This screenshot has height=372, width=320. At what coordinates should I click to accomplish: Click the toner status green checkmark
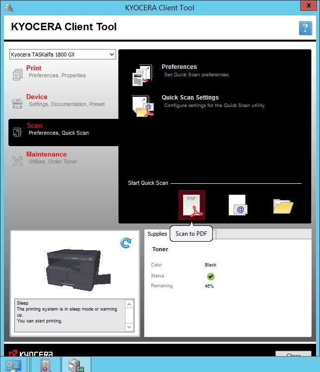(211, 276)
